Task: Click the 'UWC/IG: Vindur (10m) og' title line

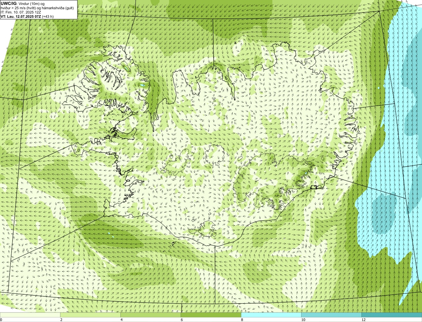Action: 22,3
